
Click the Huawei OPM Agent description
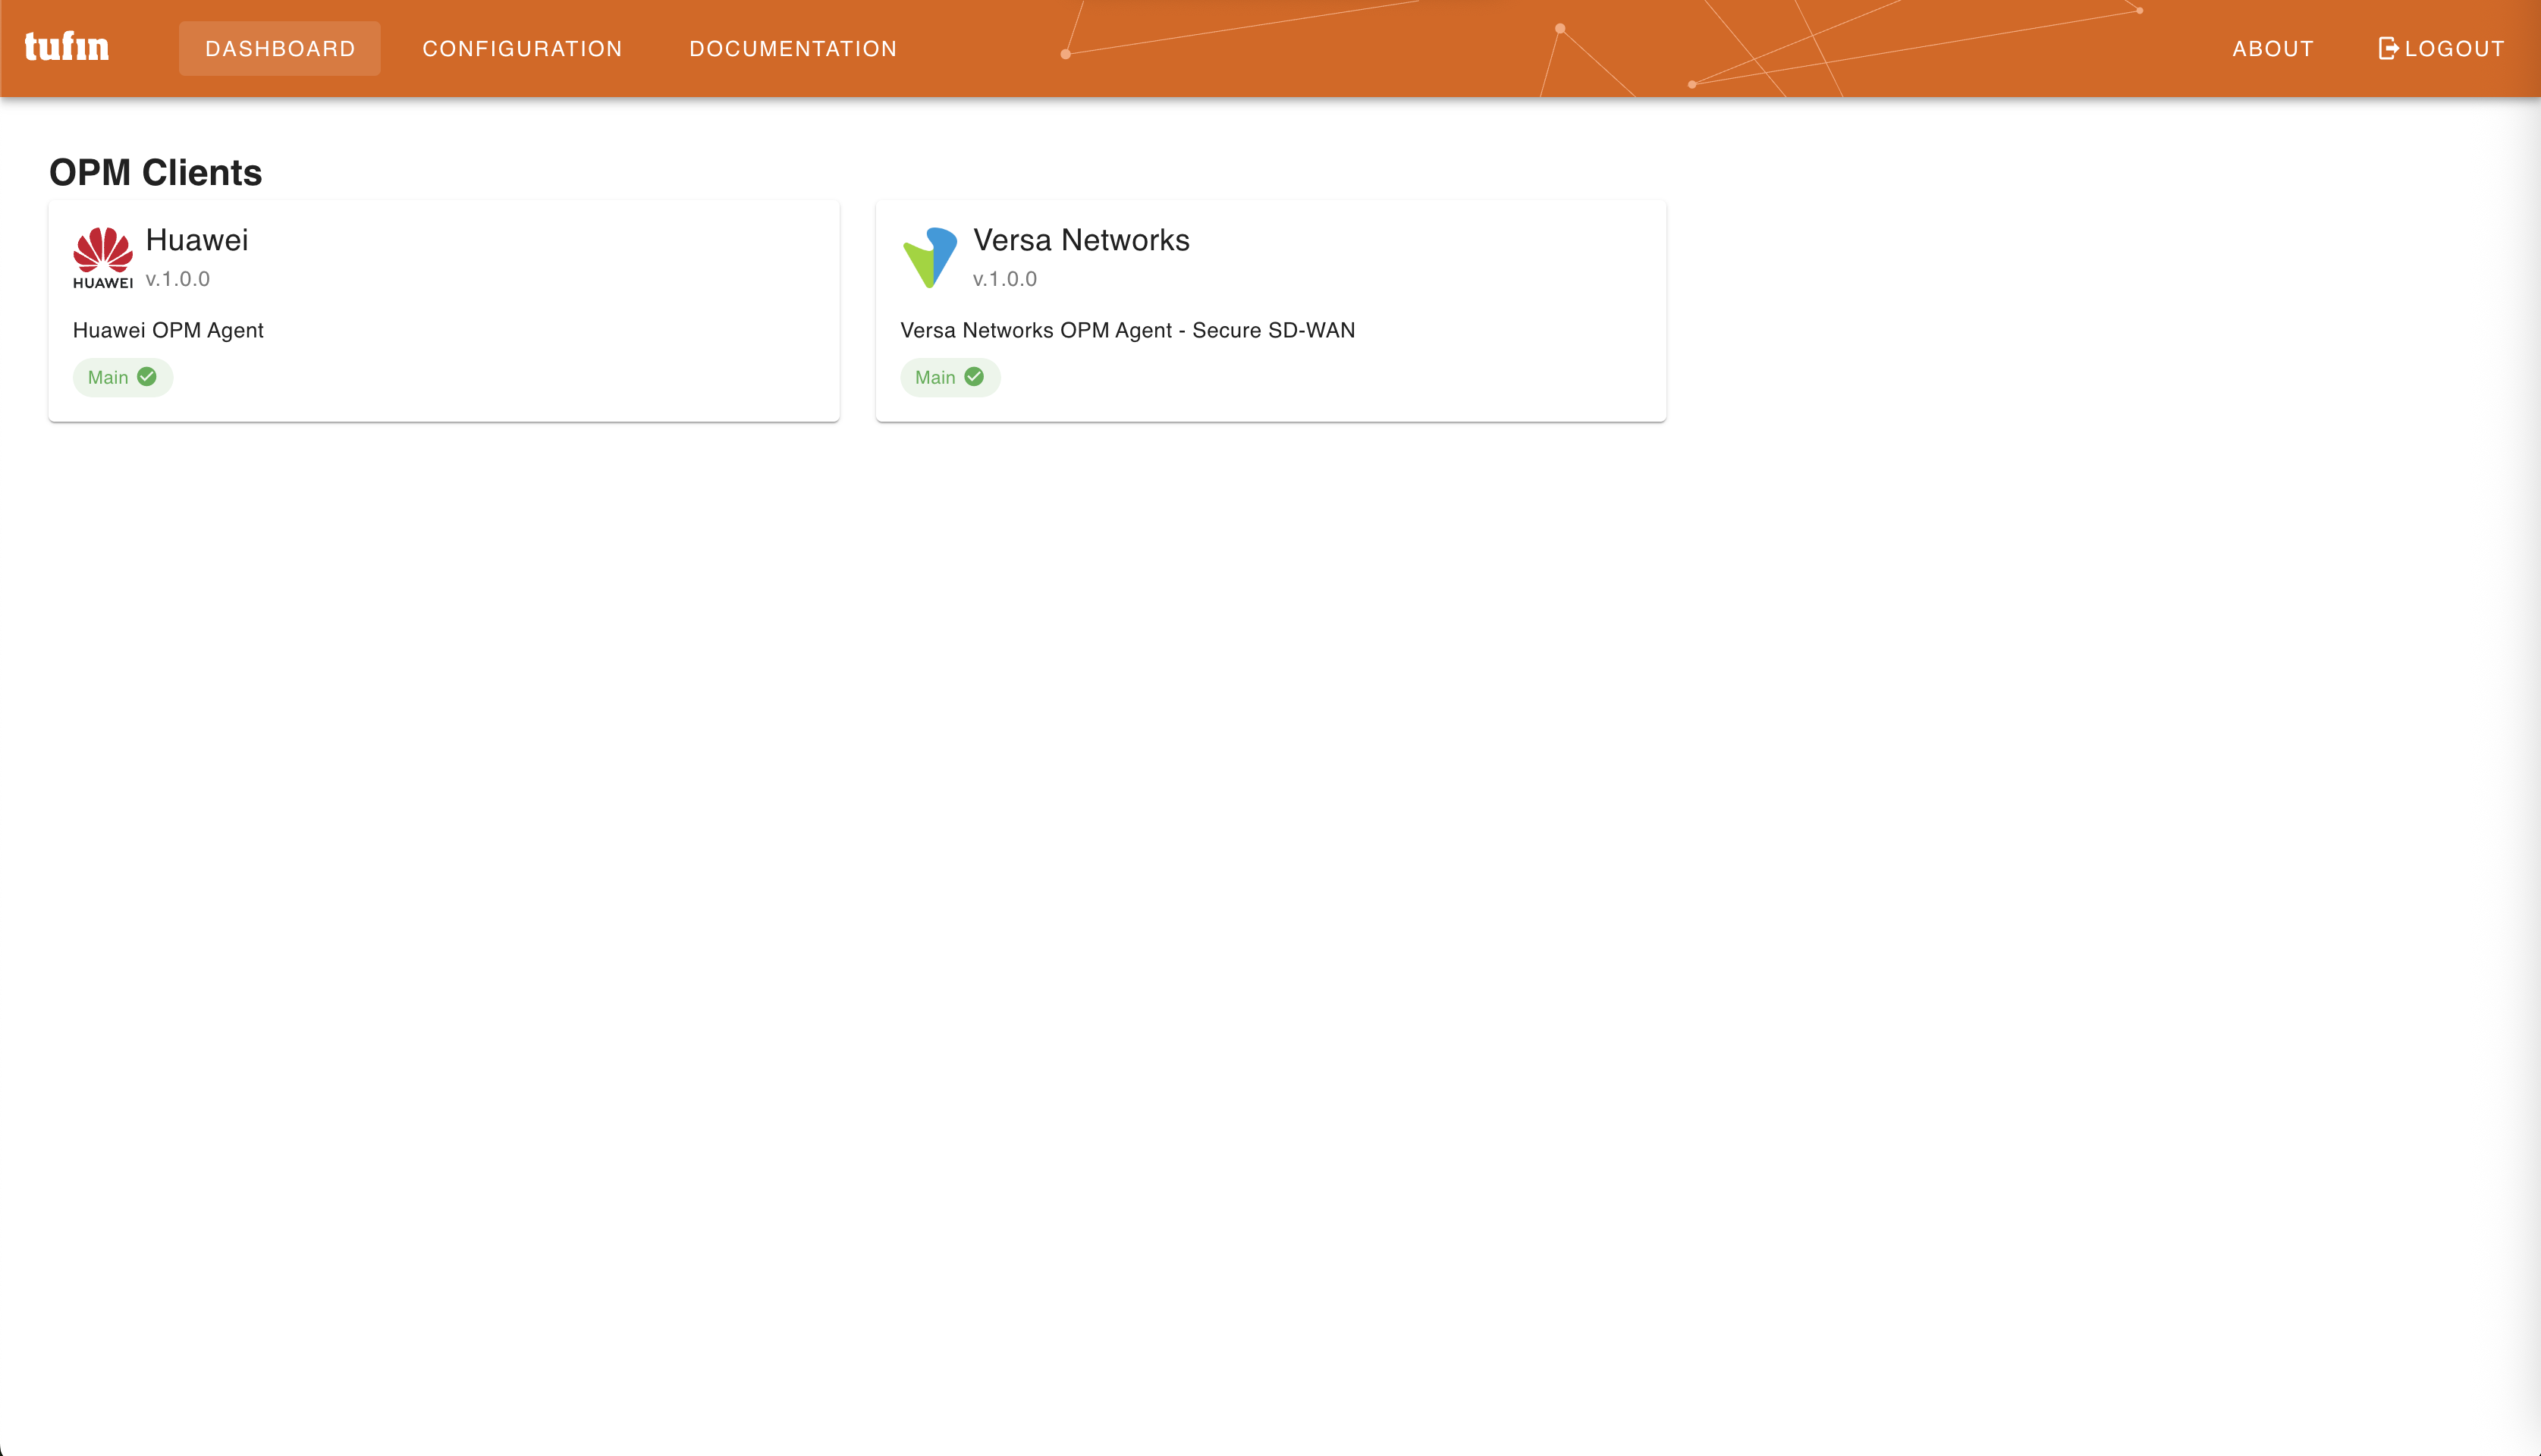(168, 330)
